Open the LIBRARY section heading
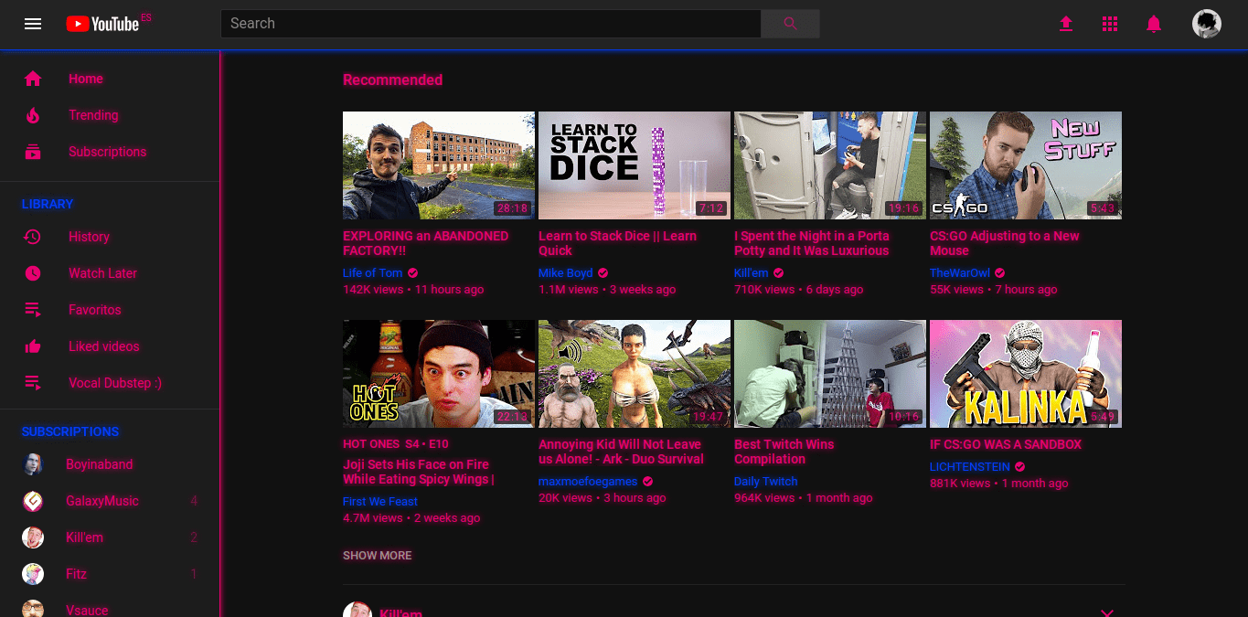The width and height of the screenshot is (1248, 617). click(x=48, y=204)
